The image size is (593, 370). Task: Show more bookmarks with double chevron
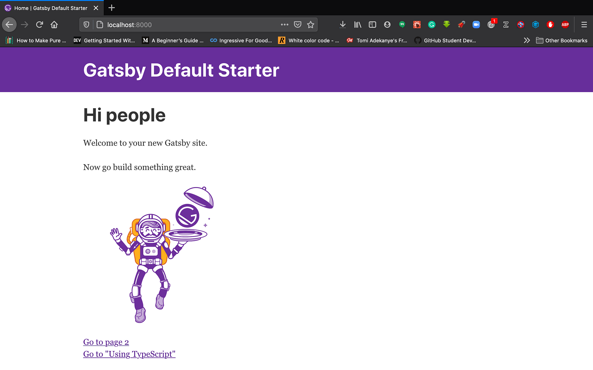(527, 40)
